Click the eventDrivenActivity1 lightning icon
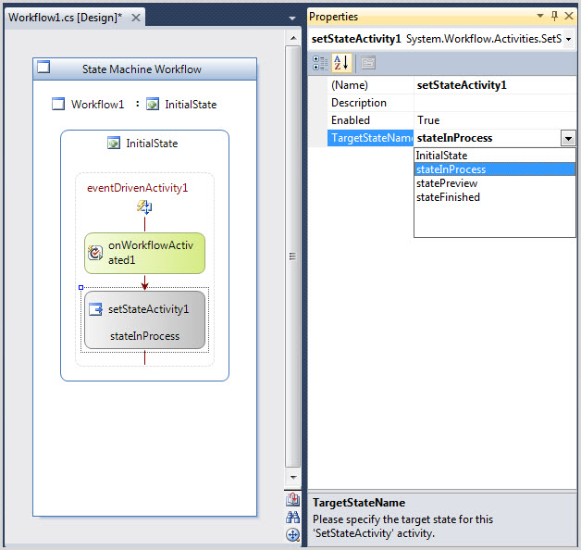The height and width of the screenshot is (550, 581). (x=144, y=206)
